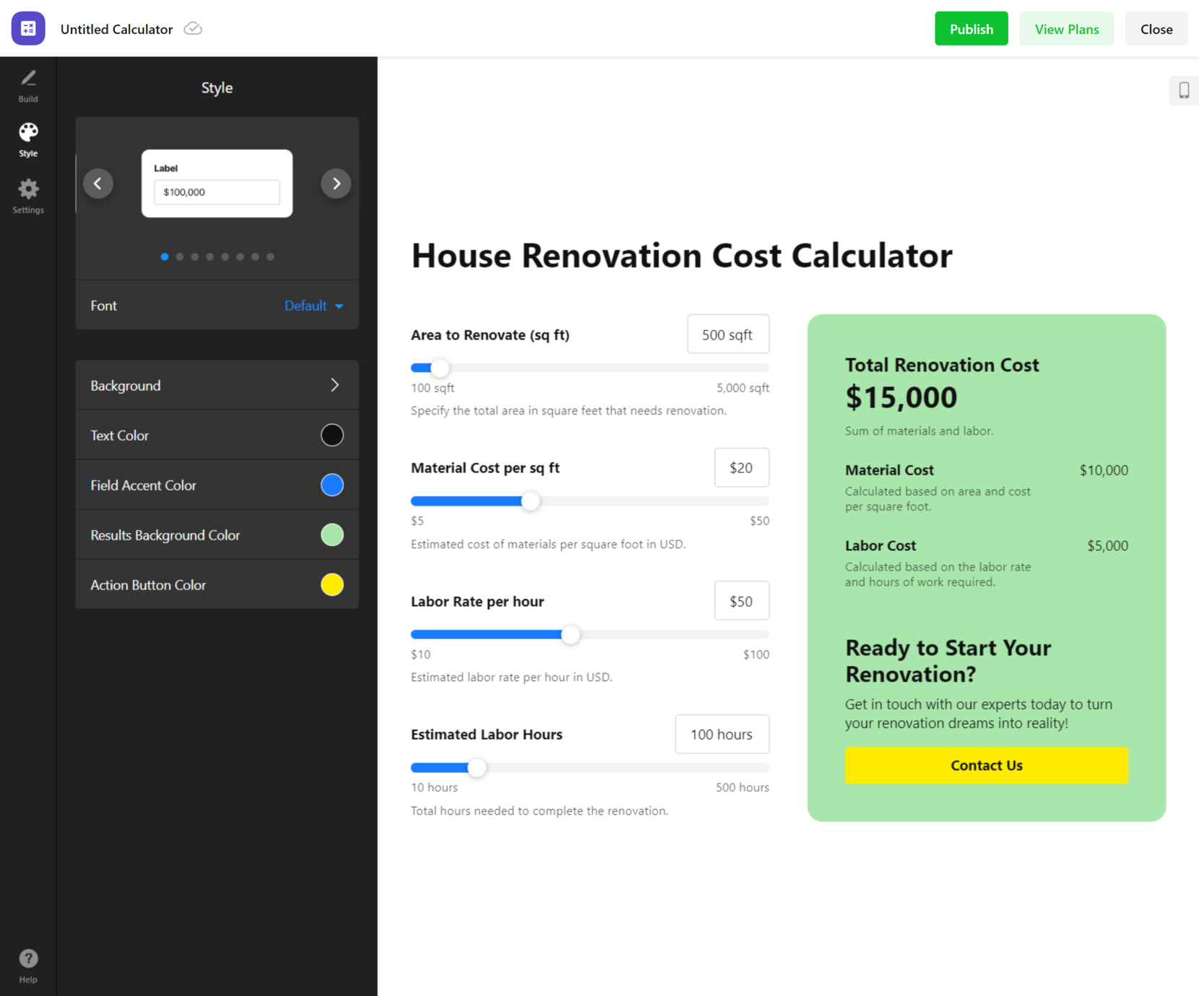Screen dimensions: 1199x996
Task: Click previous arrow on style preview carousel
Action: (98, 183)
